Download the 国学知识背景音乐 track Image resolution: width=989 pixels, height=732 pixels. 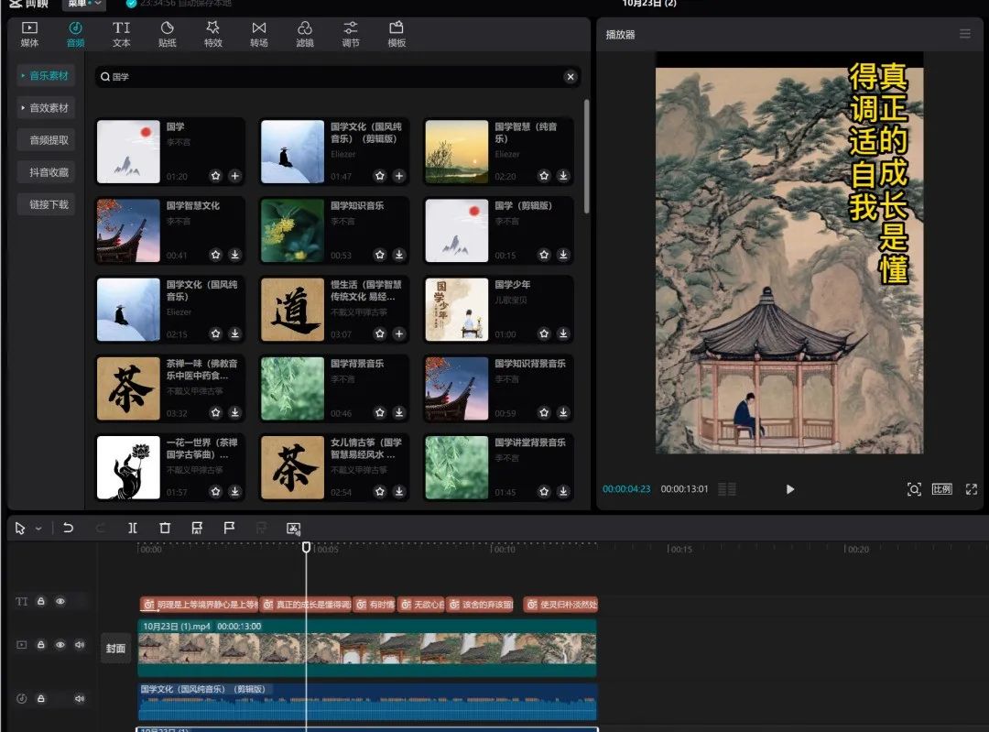click(563, 412)
